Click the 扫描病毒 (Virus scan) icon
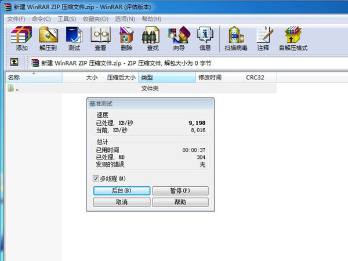This screenshot has width=348, height=261. pos(235,35)
